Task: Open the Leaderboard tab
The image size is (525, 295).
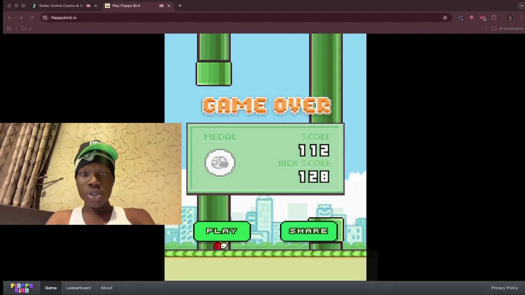Action: pos(79,288)
